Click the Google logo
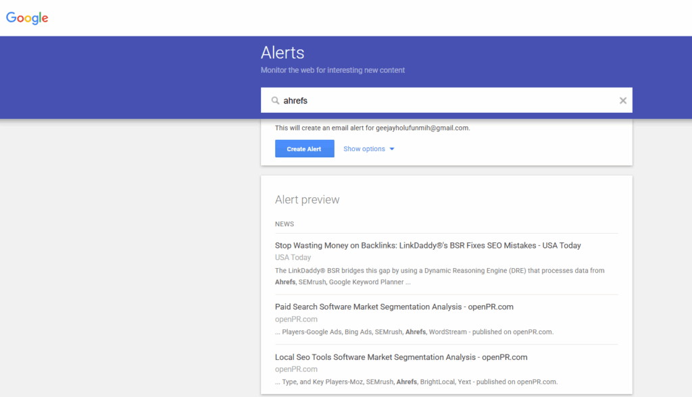The height and width of the screenshot is (397, 692). (27, 18)
